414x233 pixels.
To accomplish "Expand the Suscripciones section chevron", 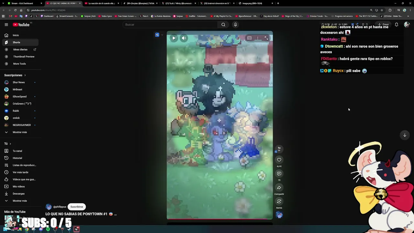I will [x=25, y=75].
